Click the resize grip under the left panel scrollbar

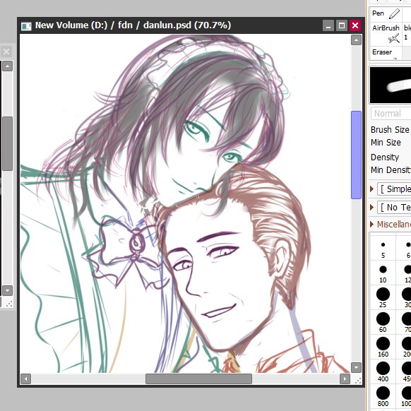pos(9,304)
